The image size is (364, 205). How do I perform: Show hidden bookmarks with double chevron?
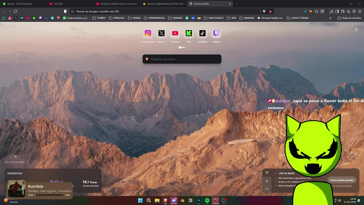tap(330, 18)
